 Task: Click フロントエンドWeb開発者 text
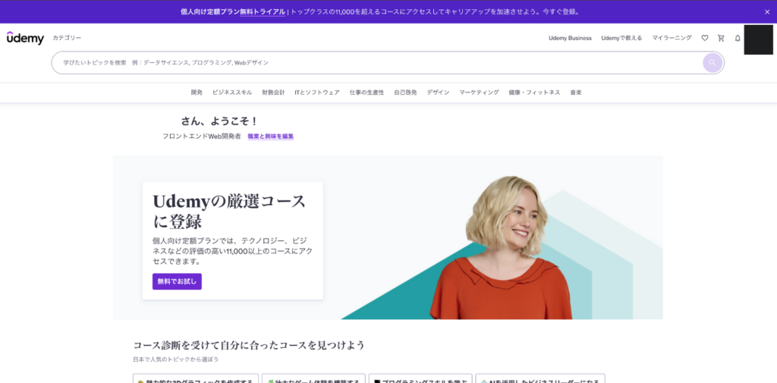pos(202,137)
